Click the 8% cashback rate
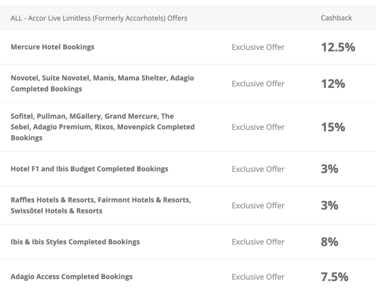This screenshot has height=291, width=376. (x=330, y=242)
